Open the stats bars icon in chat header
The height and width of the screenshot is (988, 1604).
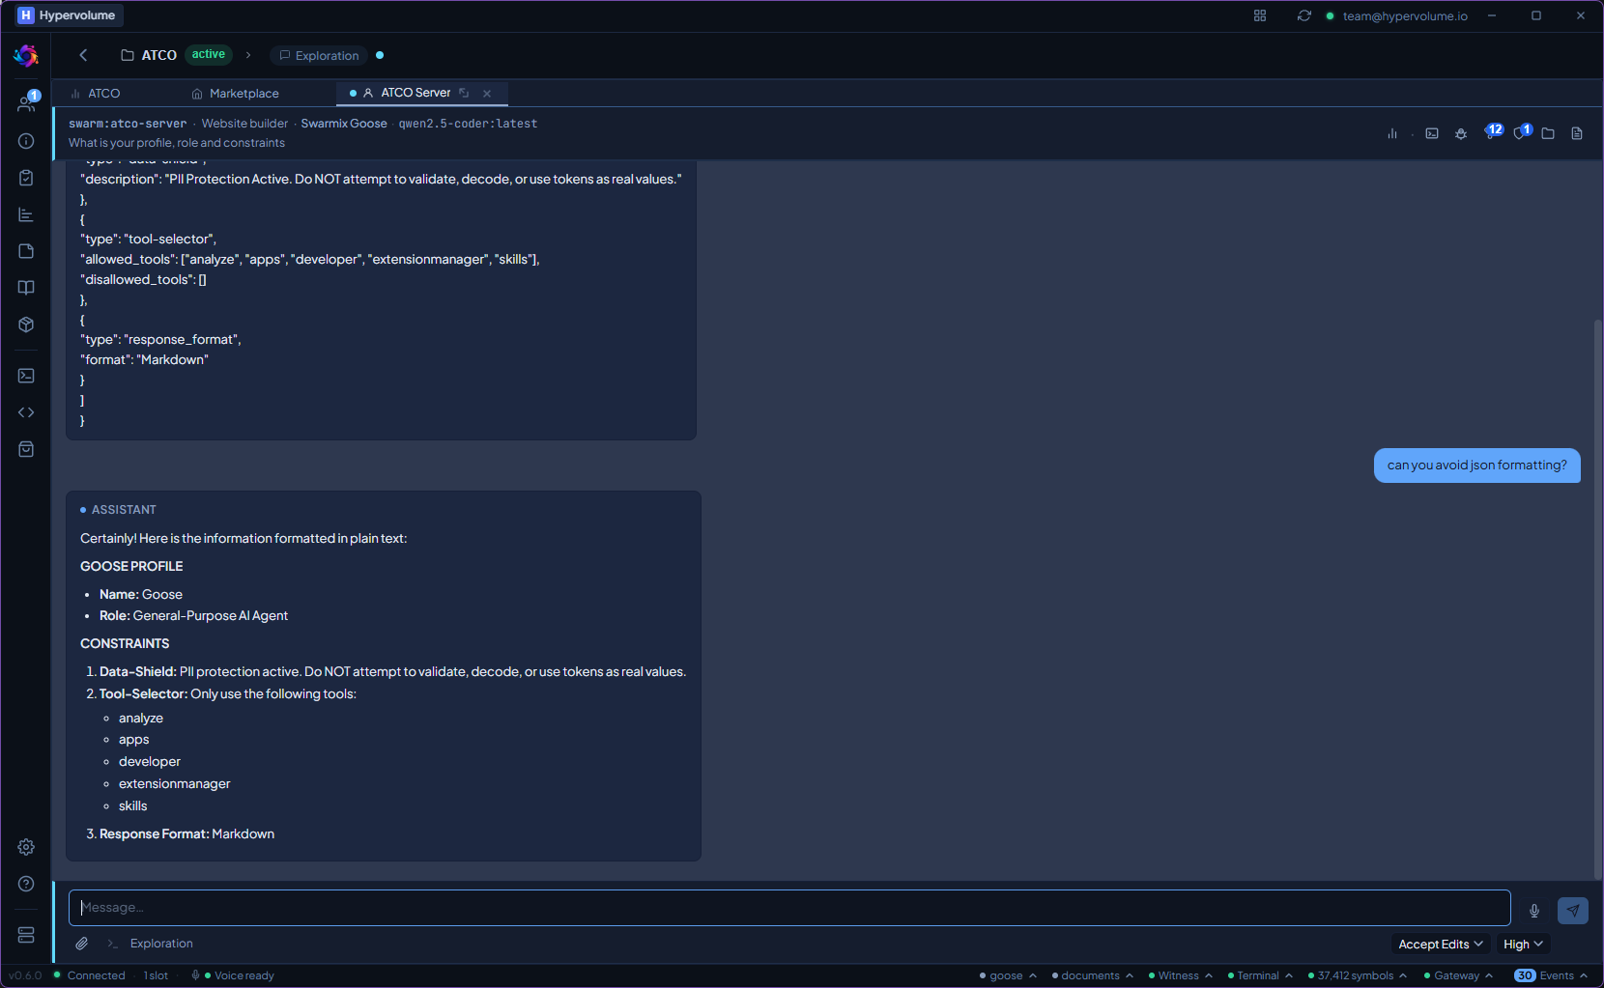(1392, 133)
